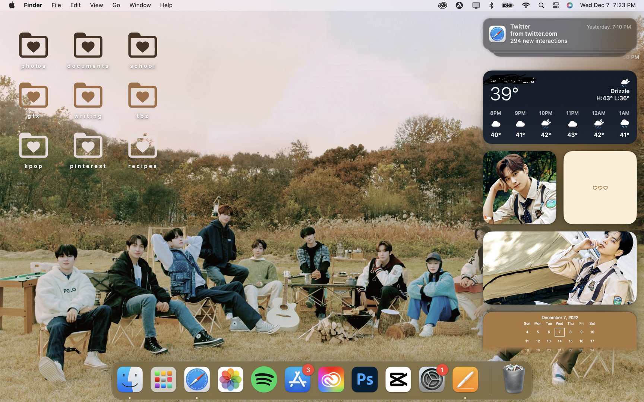Open the File menu

pos(56,5)
